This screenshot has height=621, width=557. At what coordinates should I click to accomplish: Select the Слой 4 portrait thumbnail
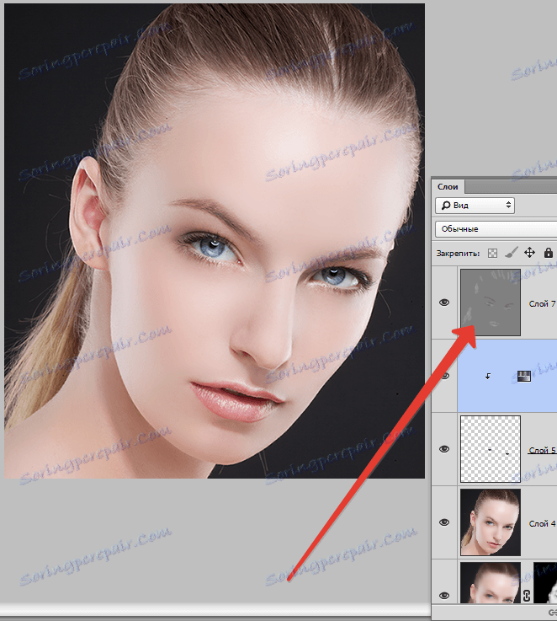(491, 522)
